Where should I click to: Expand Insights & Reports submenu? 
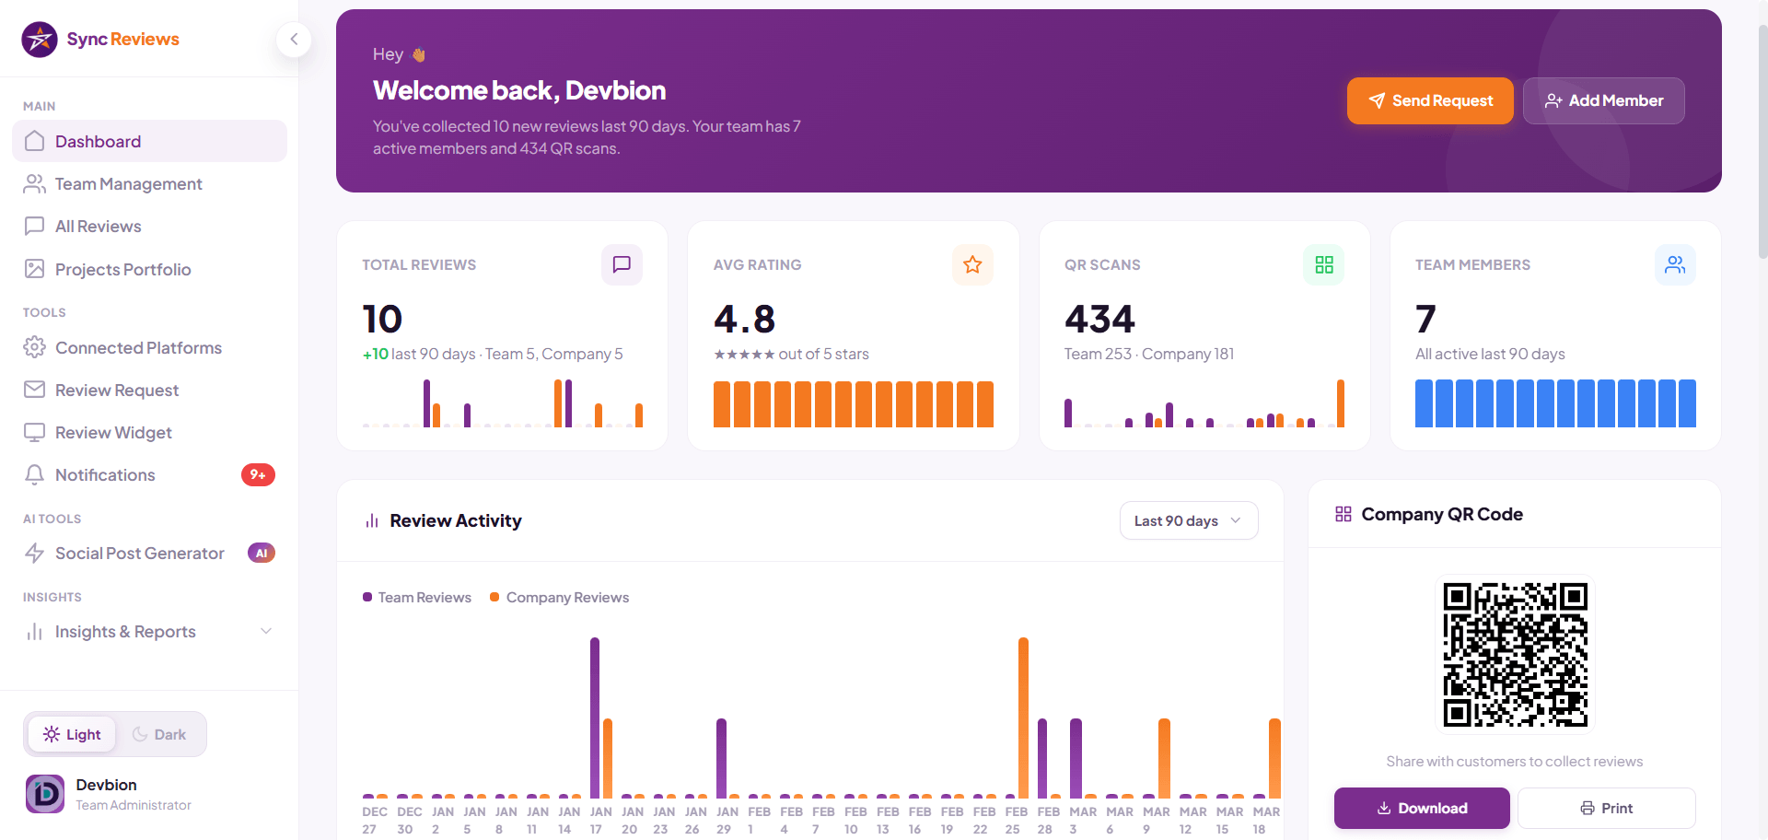pyautogui.click(x=266, y=631)
